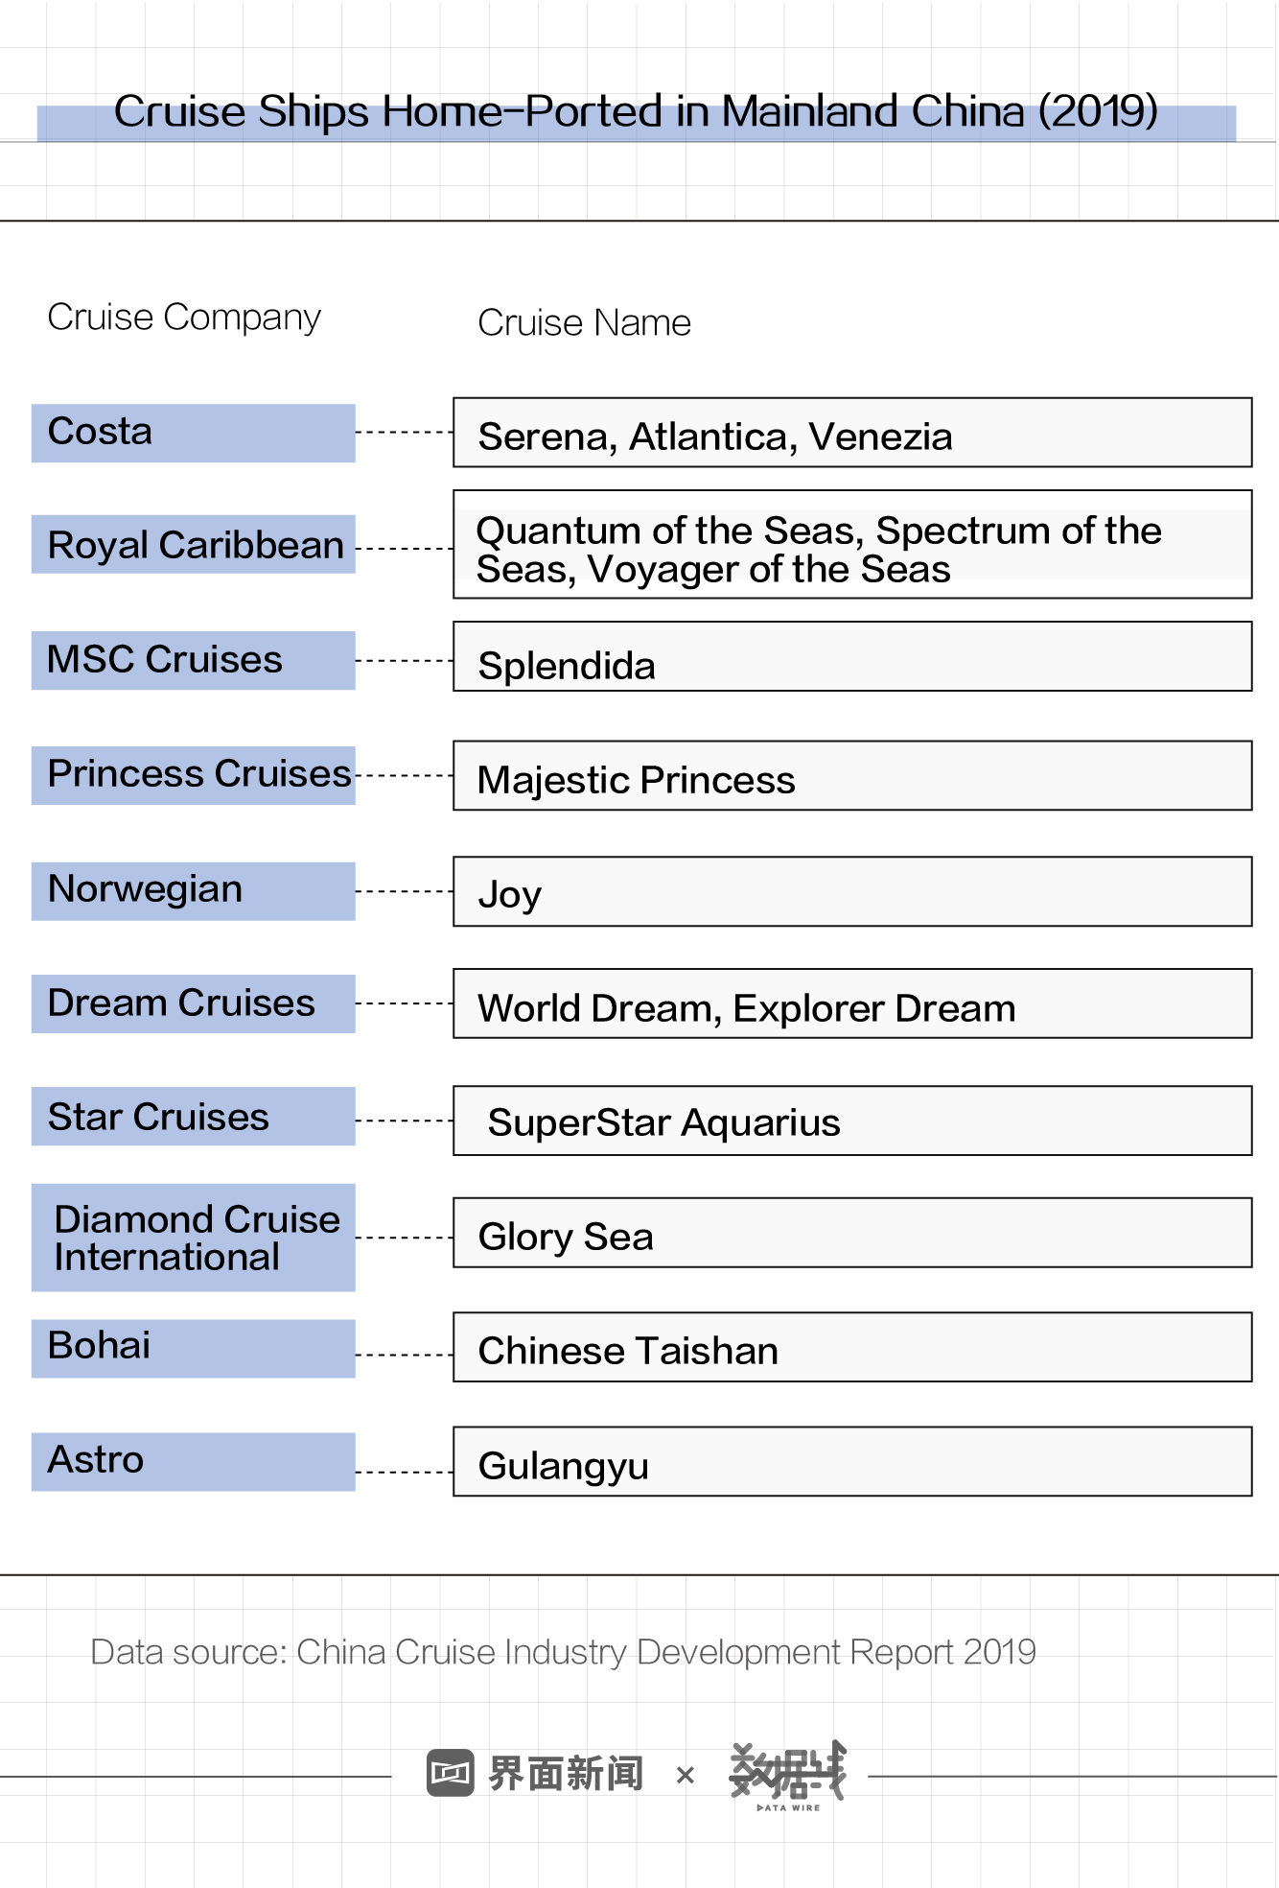The image size is (1279, 1888).
Task: Click the MSC Cruises label
Action: pyautogui.click(x=193, y=660)
